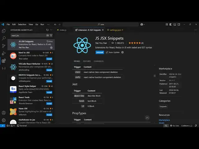Screen dimensions: 199x149
Task: Open editor more actions ellipsis
Action: pos(196,30)
